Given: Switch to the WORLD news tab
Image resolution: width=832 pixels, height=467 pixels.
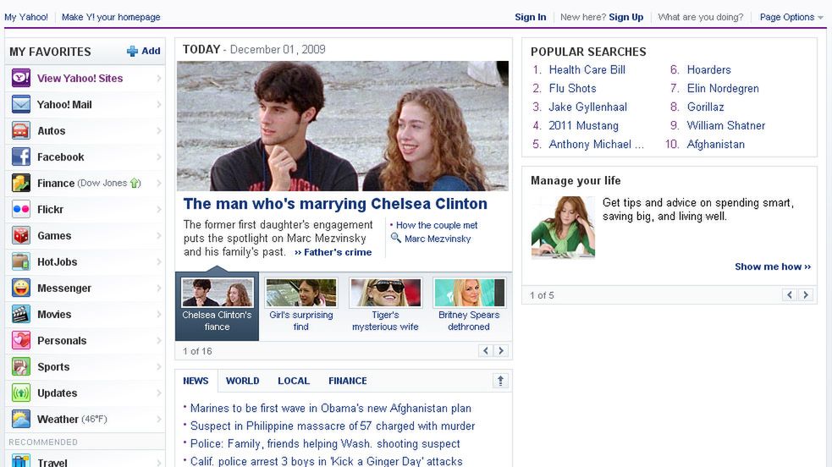Looking at the screenshot, I should point(242,381).
